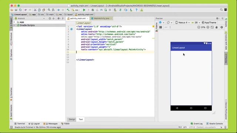Open the TODO tool window

65,123
